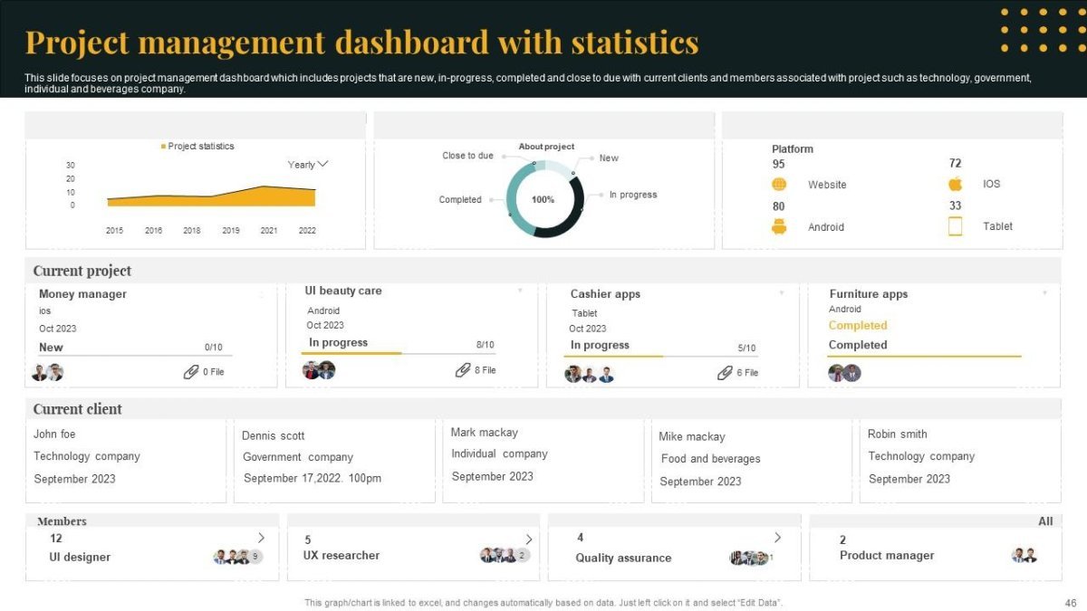Click the client name 'Mike mackay'
Screen dimensions: 1087x611
point(692,436)
